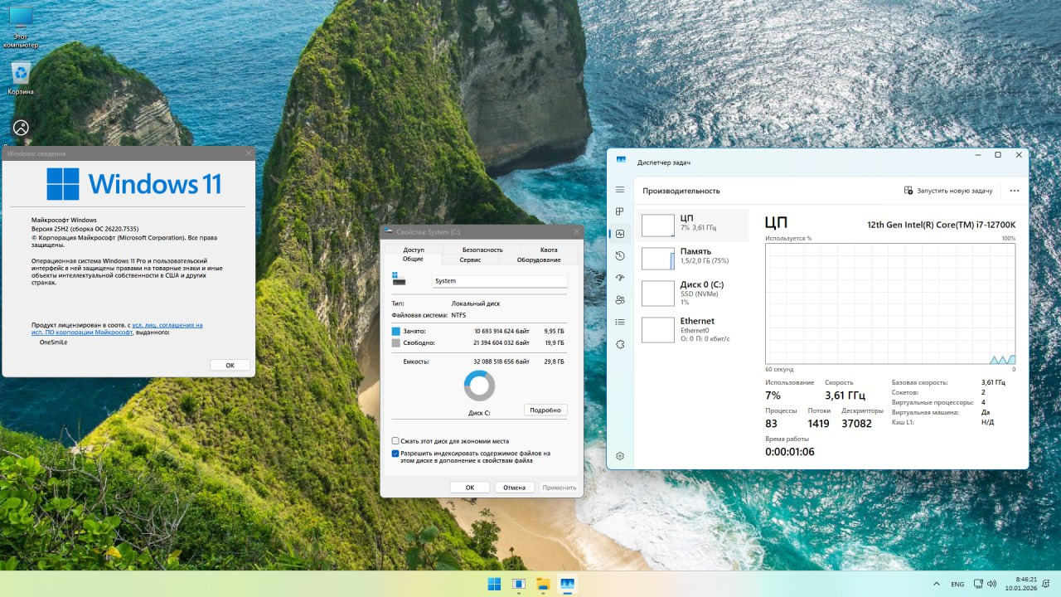
Task: Open the Этот компьютер desktop icon
Action: (21, 27)
